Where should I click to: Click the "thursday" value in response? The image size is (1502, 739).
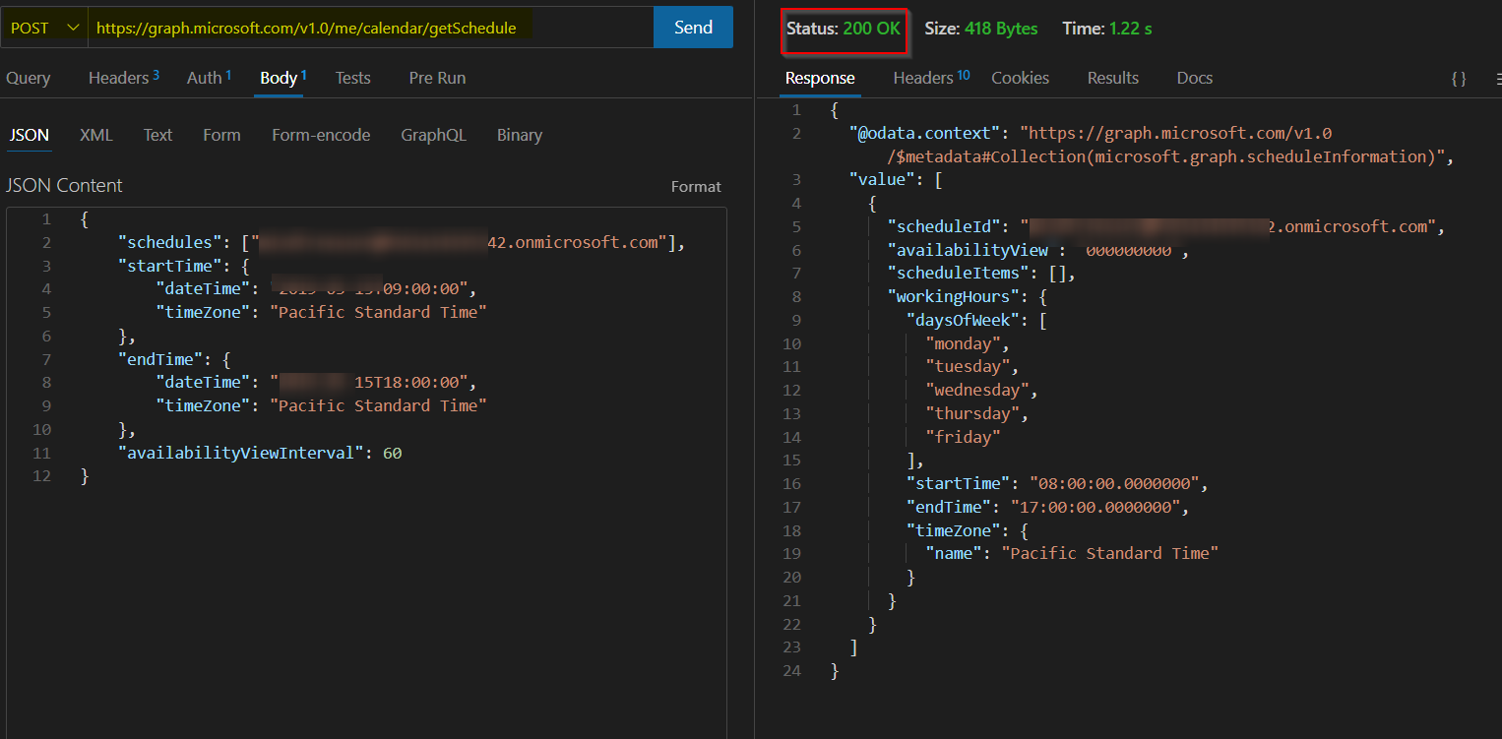click(972, 413)
